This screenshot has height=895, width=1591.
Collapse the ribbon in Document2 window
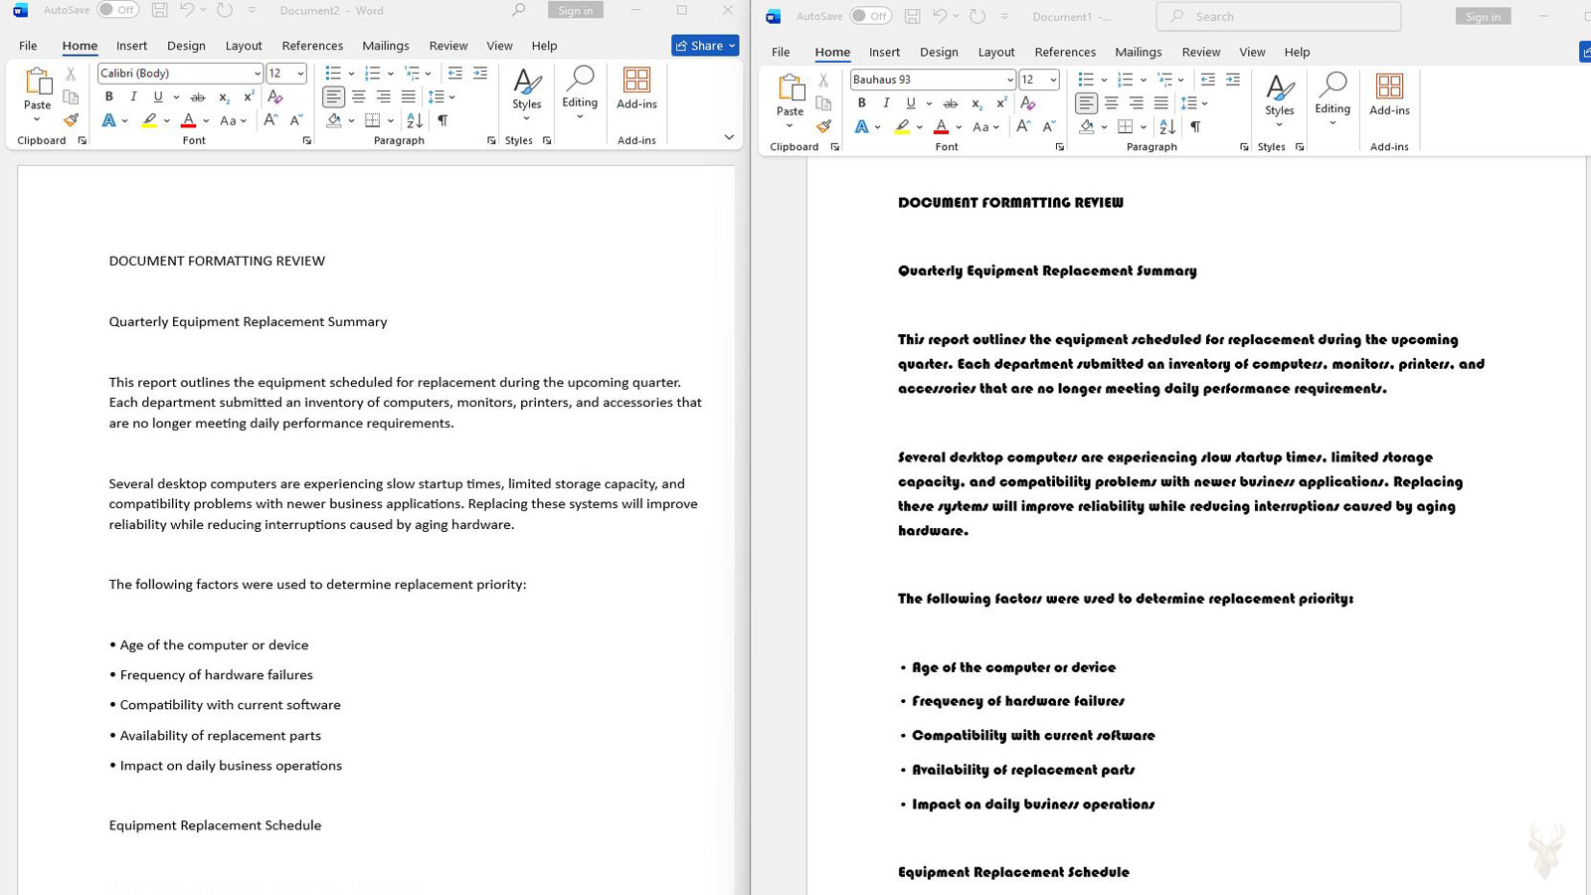[729, 137]
